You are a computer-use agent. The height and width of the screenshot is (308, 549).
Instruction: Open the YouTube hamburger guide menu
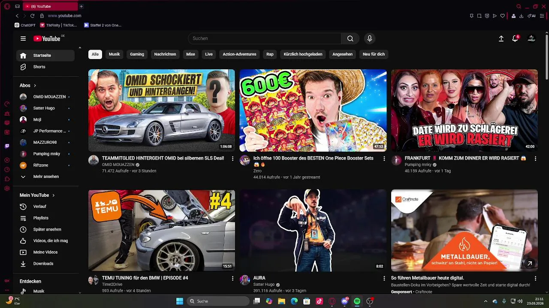coord(23,38)
